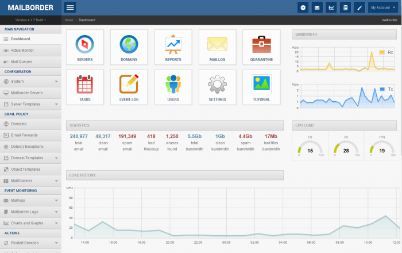The image size is (402, 253).
Task: Open the Domains globe tile
Action: tap(129, 47)
